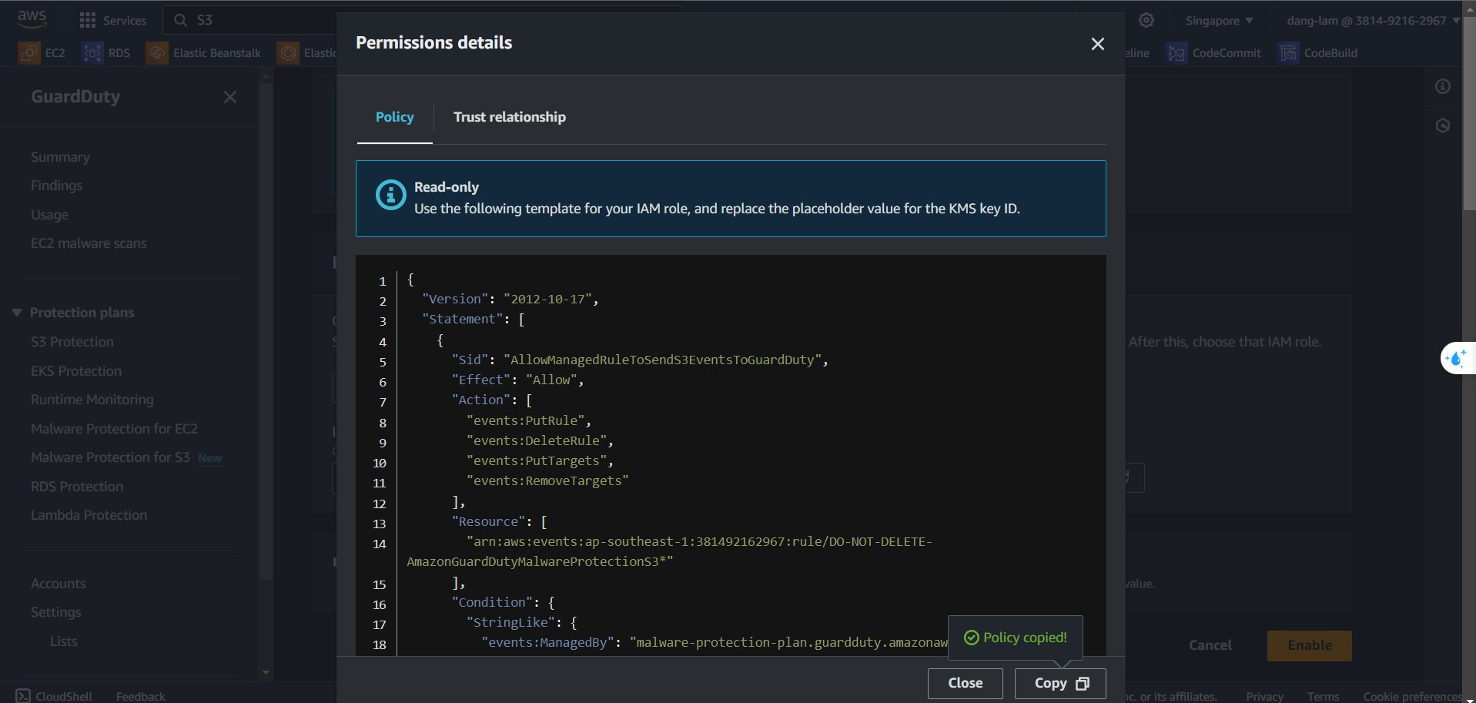Image resolution: width=1476 pixels, height=703 pixels.
Task: Select the Policy tab
Action: [x=394, y=117]
